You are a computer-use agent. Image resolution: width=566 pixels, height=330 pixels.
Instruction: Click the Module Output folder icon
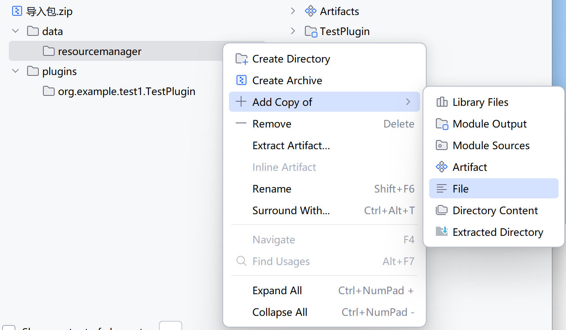click(441, 124)
